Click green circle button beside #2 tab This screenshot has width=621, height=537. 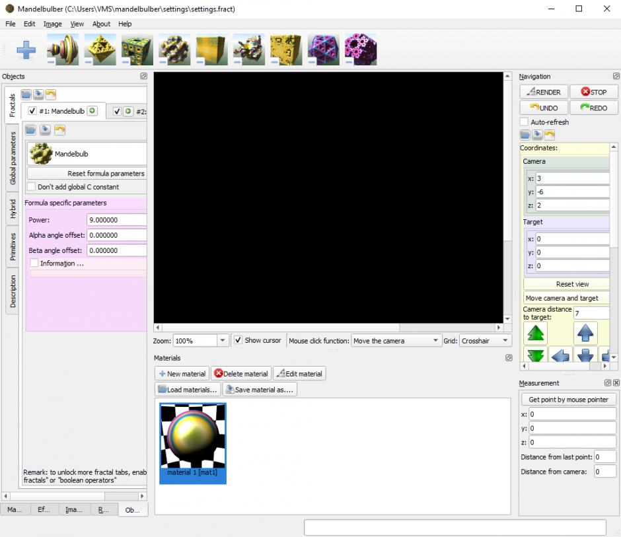[x=128, y=111]
